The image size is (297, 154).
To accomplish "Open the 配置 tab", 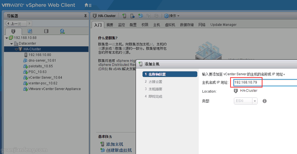I will pos(133,25).
